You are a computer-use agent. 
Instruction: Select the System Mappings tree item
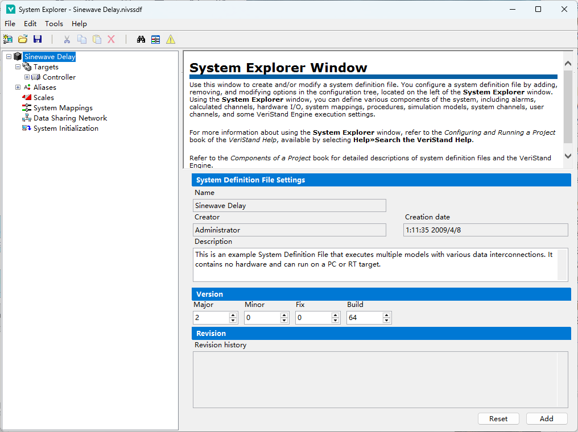[x=63, y=108]
